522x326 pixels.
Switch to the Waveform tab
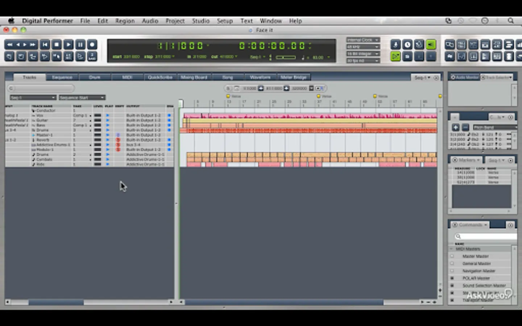point(260,77)
